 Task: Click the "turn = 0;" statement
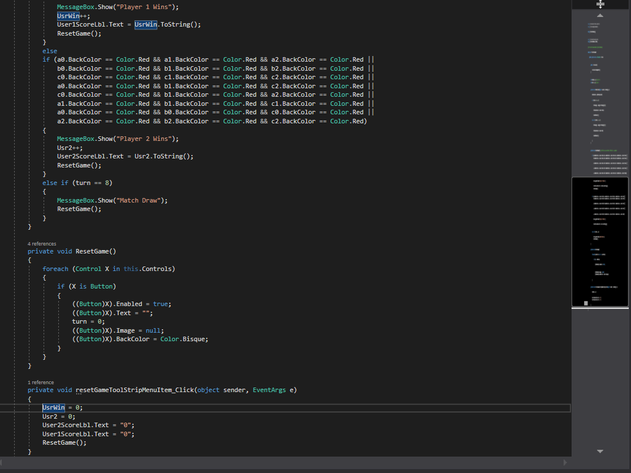coord(88,322)
